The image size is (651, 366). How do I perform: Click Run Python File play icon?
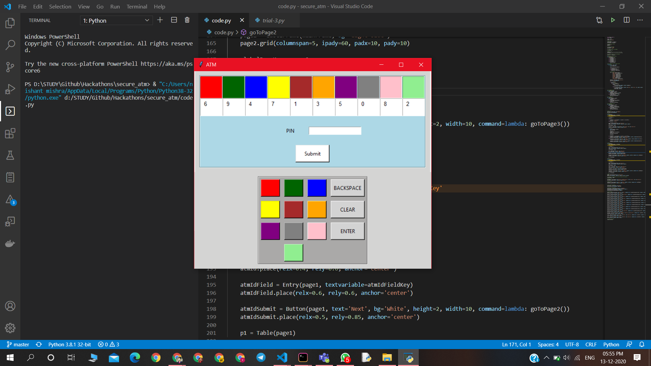tap(613, 20)
